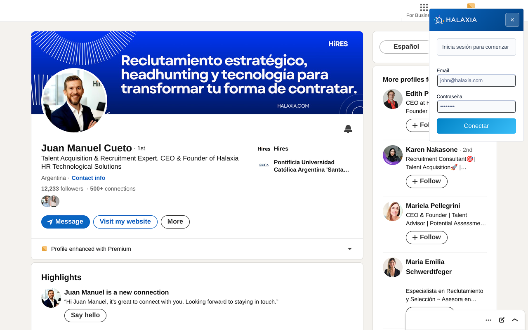Click the UCA university logo icon

coord(264,165)
